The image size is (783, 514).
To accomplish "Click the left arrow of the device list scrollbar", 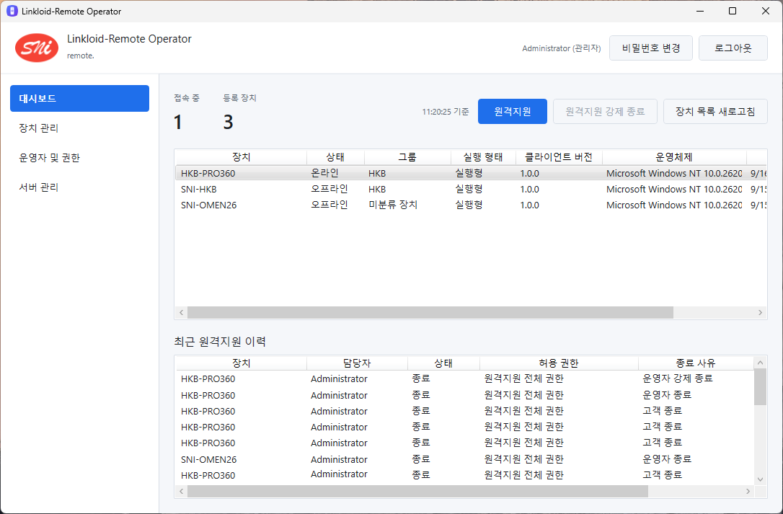I will (181, 313).
